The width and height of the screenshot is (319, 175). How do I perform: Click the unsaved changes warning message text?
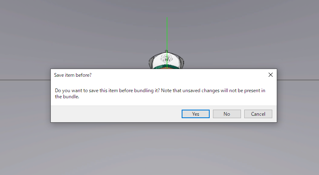tap(160, 93)
